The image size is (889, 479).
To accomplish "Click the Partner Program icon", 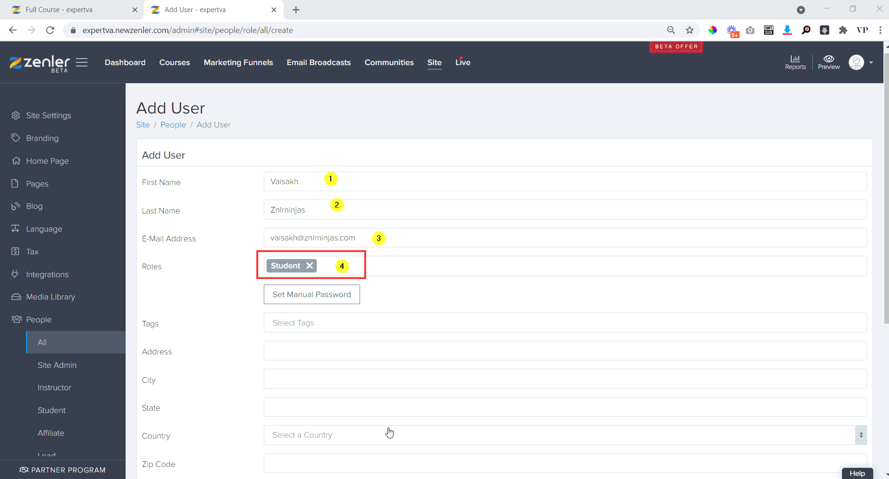I will [22, 470].
